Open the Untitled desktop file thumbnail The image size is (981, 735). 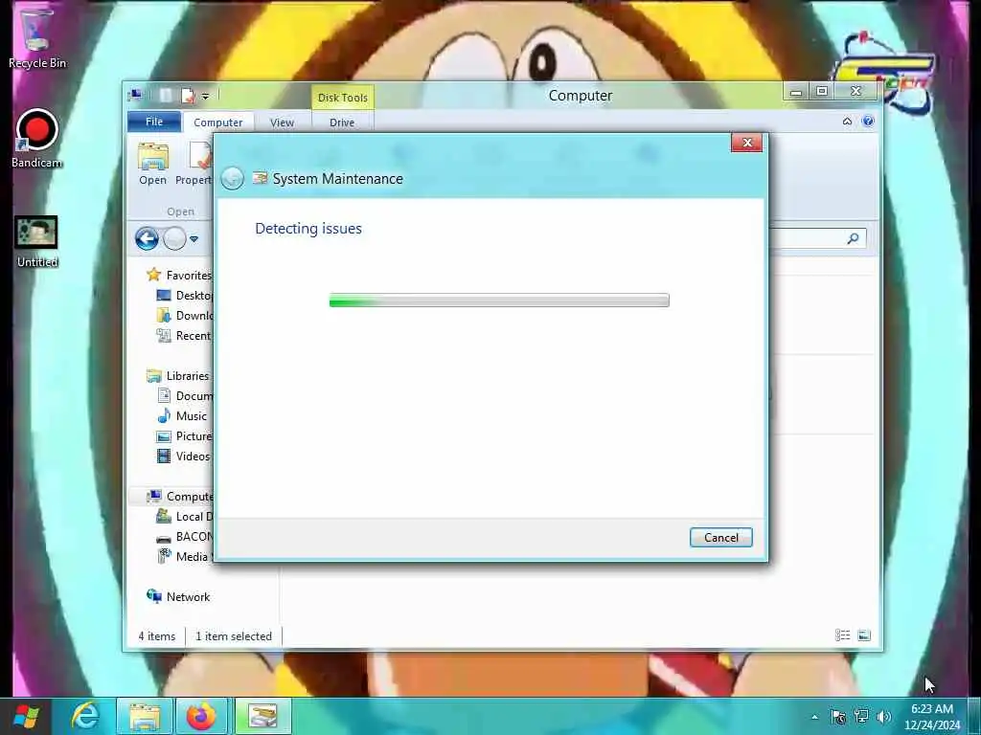[37, 242]
